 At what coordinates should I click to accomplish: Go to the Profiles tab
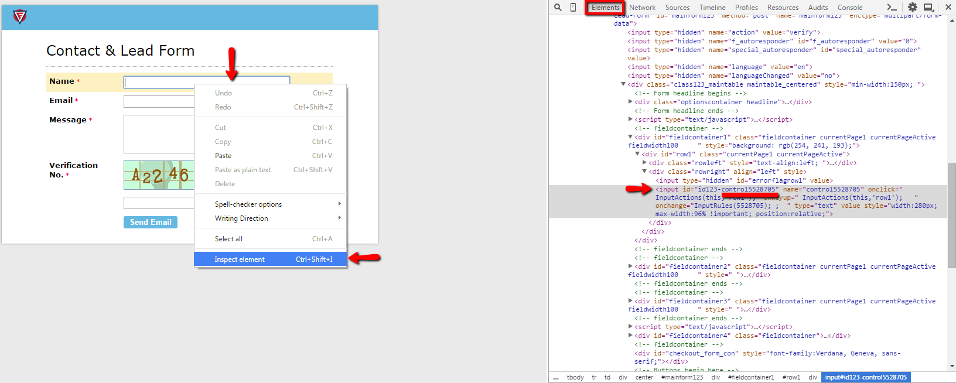click(x=746, y=8)
